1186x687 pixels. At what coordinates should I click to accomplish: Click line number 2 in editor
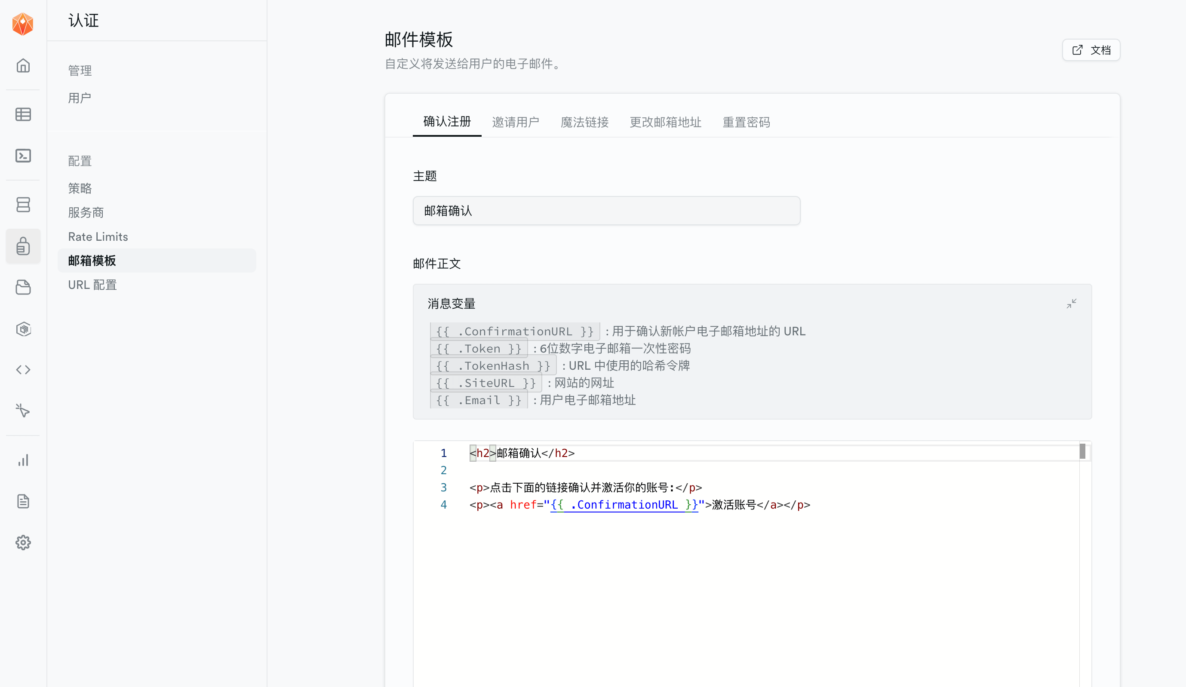click(x=443, y=470)
